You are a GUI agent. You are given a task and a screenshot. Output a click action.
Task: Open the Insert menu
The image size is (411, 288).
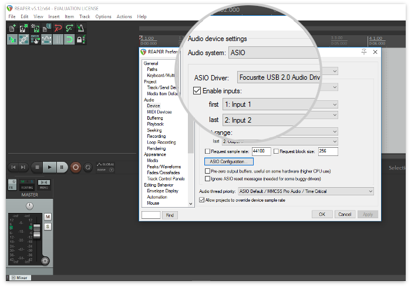coord(54,16)
